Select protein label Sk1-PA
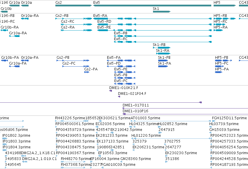The width and height of the screenshot is (248, 169). [164, 63]
